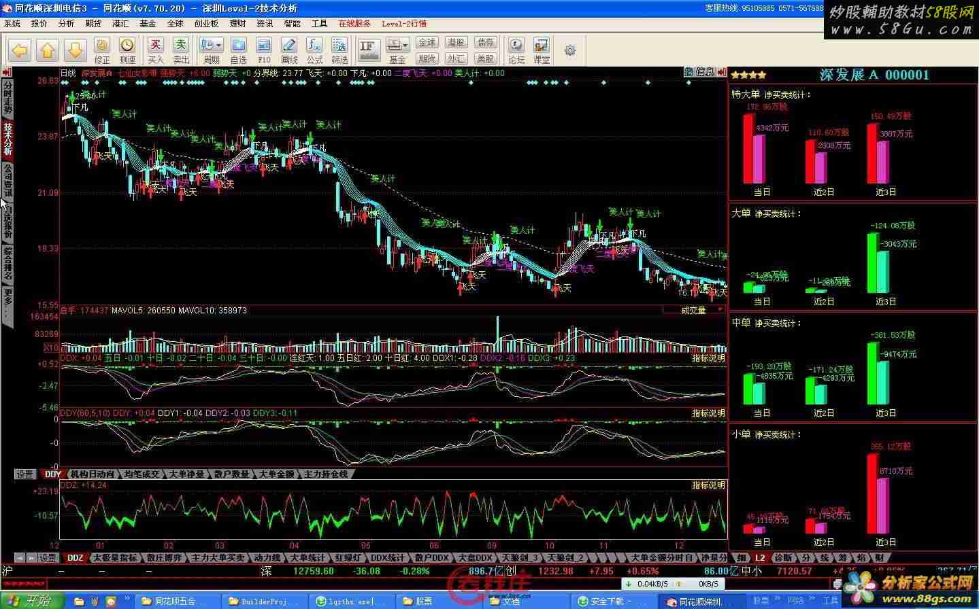Expand the 更多 side tab
979x609 pixels.
(7, 307)
